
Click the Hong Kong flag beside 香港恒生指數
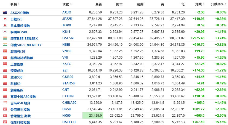click(5, 109)
